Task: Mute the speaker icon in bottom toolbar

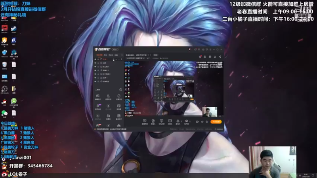Action: coord(186,122)
